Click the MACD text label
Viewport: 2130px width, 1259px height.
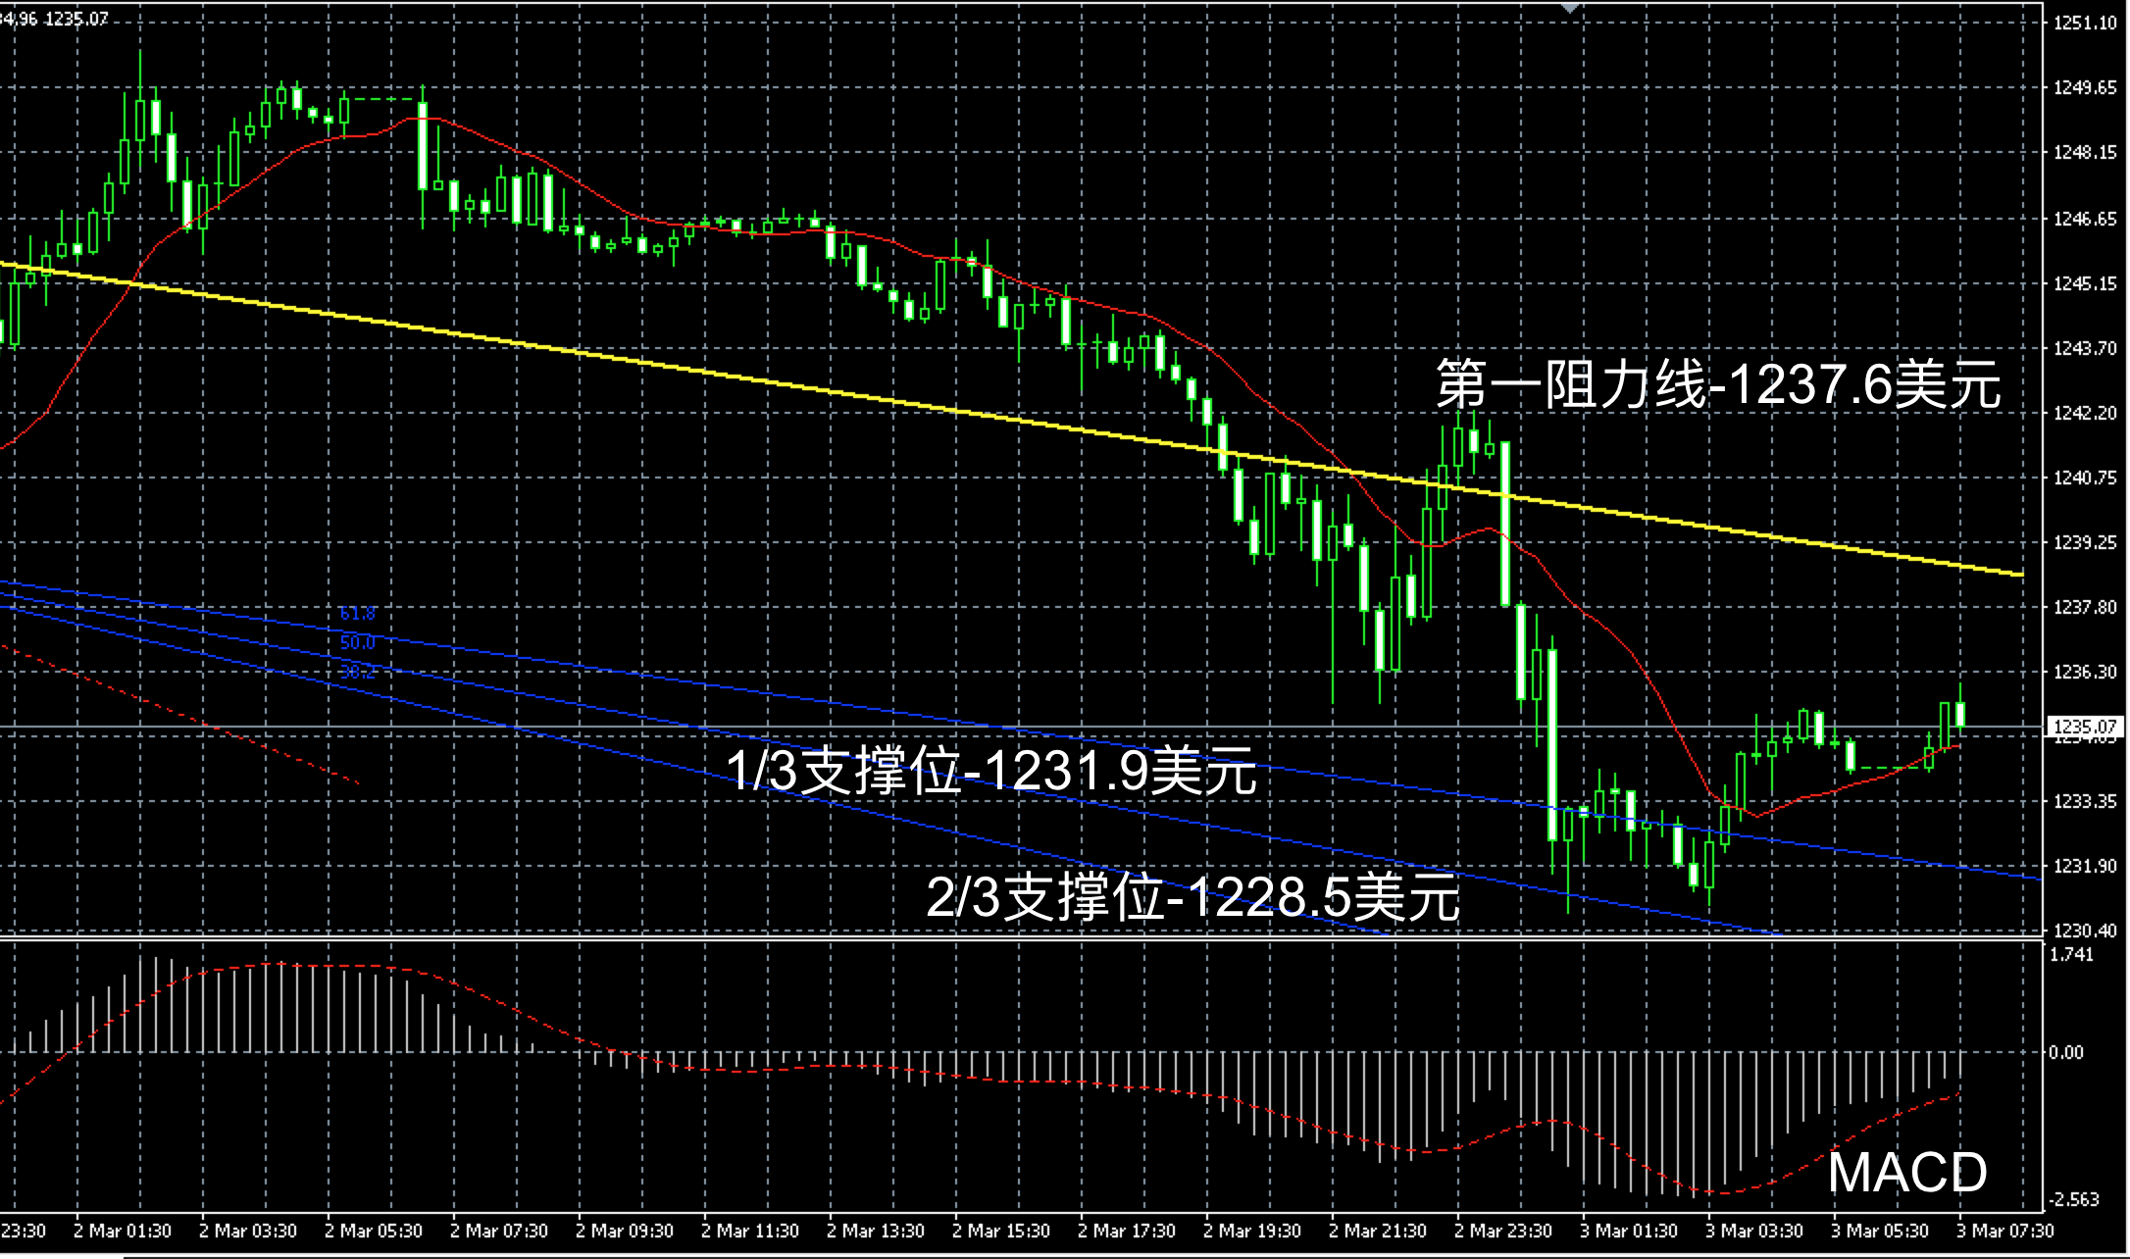point(1906,1172)
